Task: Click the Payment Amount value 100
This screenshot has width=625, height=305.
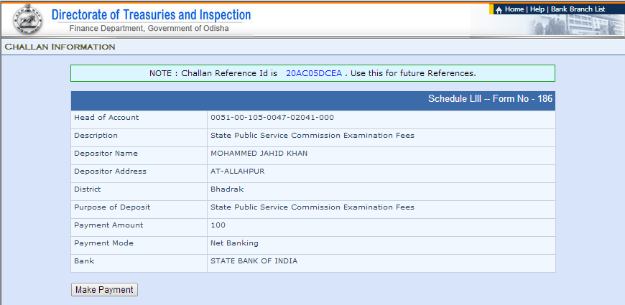Action: point(218,225)
